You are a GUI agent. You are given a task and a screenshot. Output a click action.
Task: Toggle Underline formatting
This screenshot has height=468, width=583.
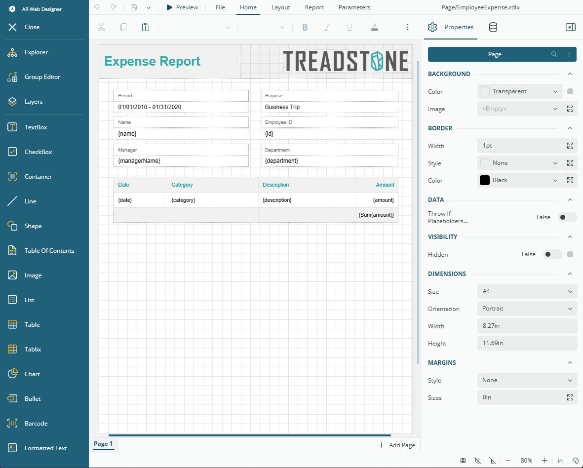pos(350,27)
